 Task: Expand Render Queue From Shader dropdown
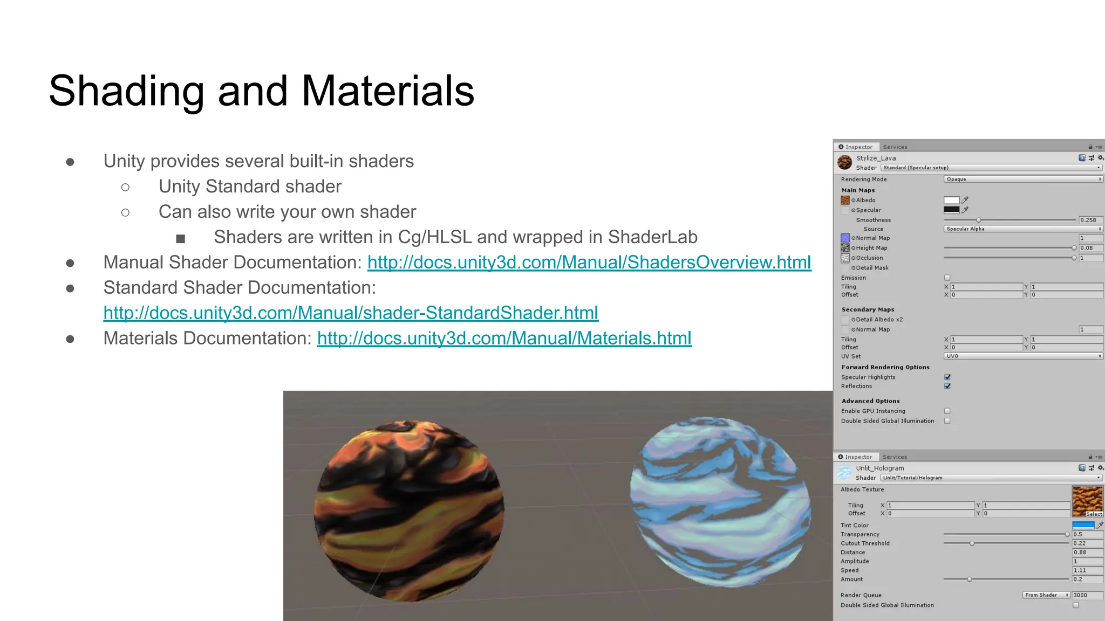coord(1046,595)
